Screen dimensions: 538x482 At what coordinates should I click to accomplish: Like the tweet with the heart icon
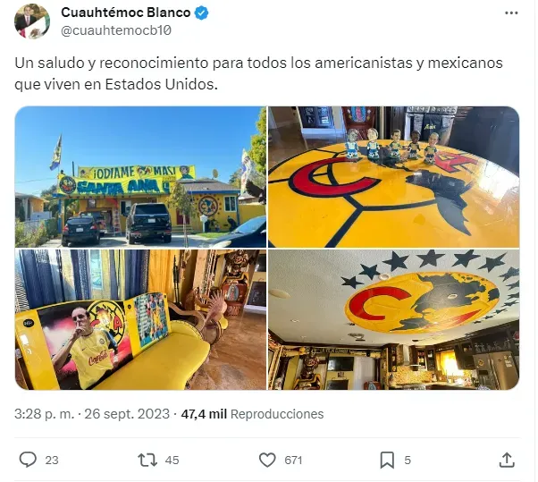267,460
